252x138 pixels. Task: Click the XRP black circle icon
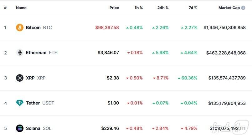click(20, 78)
